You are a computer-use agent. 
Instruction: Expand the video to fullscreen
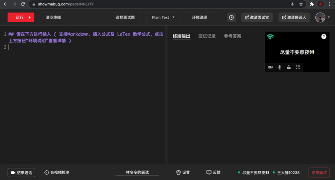point(298,67)
